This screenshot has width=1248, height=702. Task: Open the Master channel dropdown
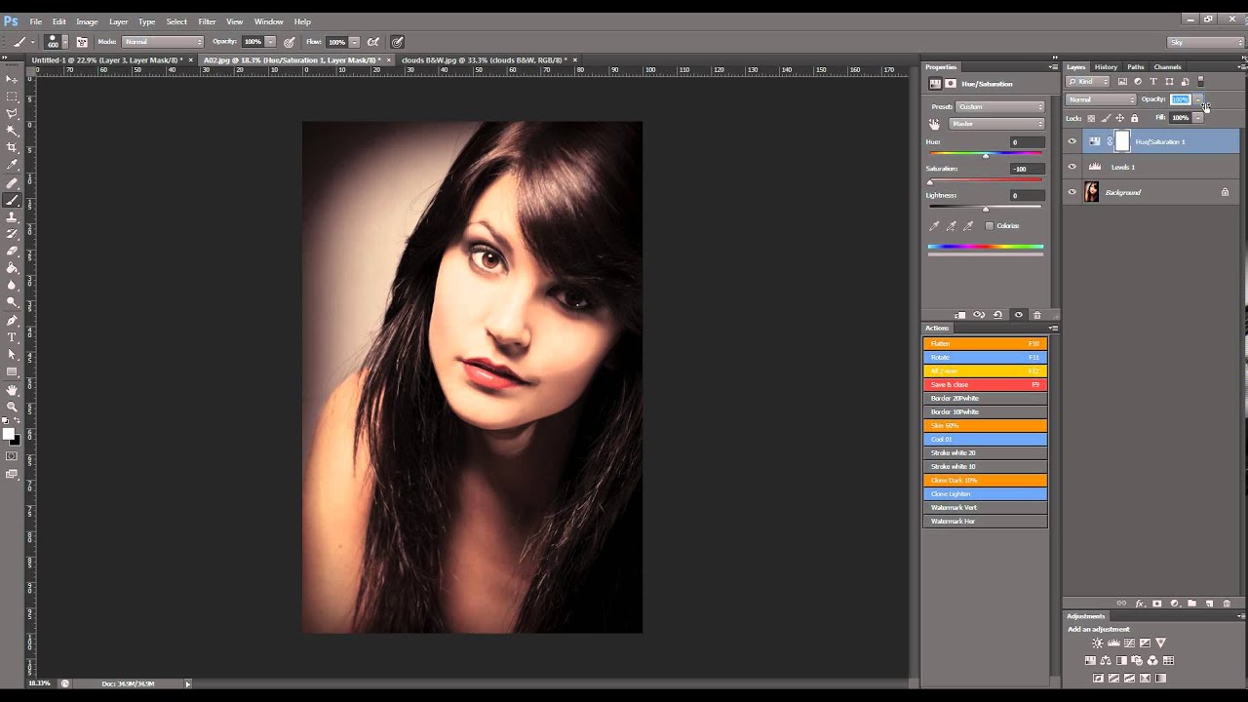pos(996,124)
